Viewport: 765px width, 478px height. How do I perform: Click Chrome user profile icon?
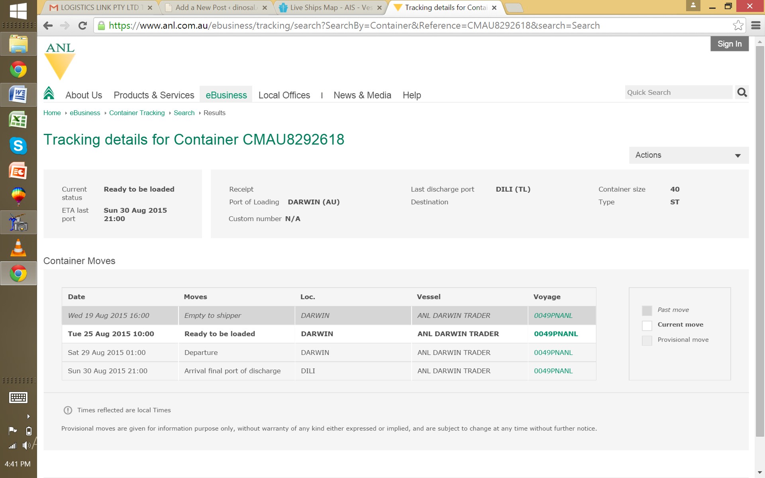tap(693, 6)
